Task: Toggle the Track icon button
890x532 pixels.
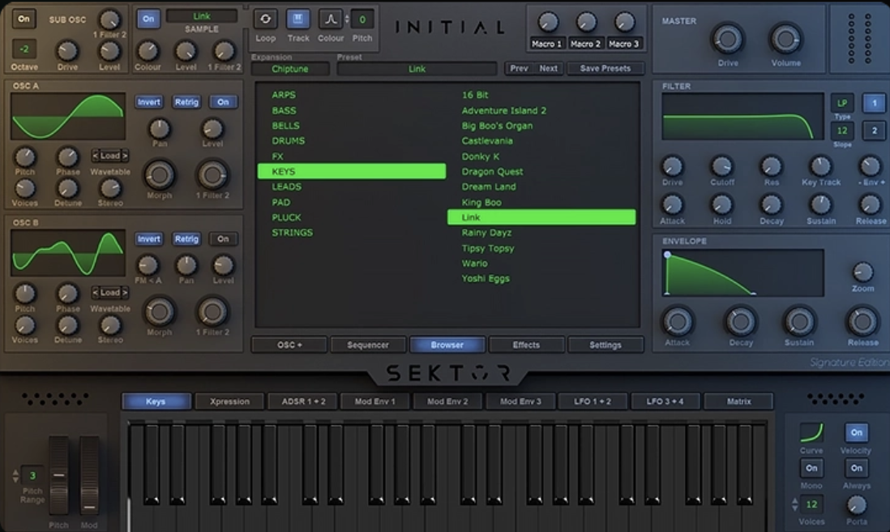Action: coord(297,19)
